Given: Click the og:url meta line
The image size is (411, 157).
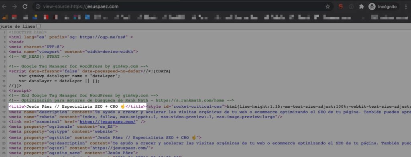Looking at the screenshot, I should point(81,148).
